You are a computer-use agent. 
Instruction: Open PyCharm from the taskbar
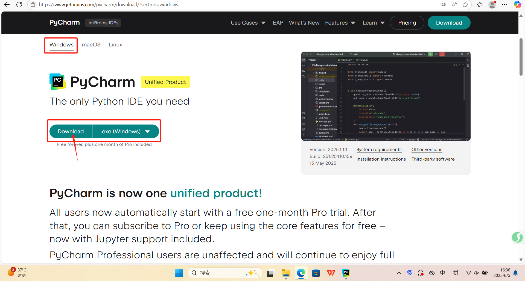(346, 273)
